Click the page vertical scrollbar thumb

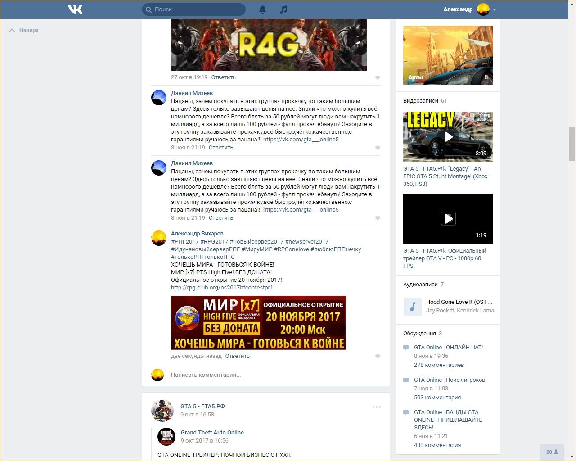(572, 144)
